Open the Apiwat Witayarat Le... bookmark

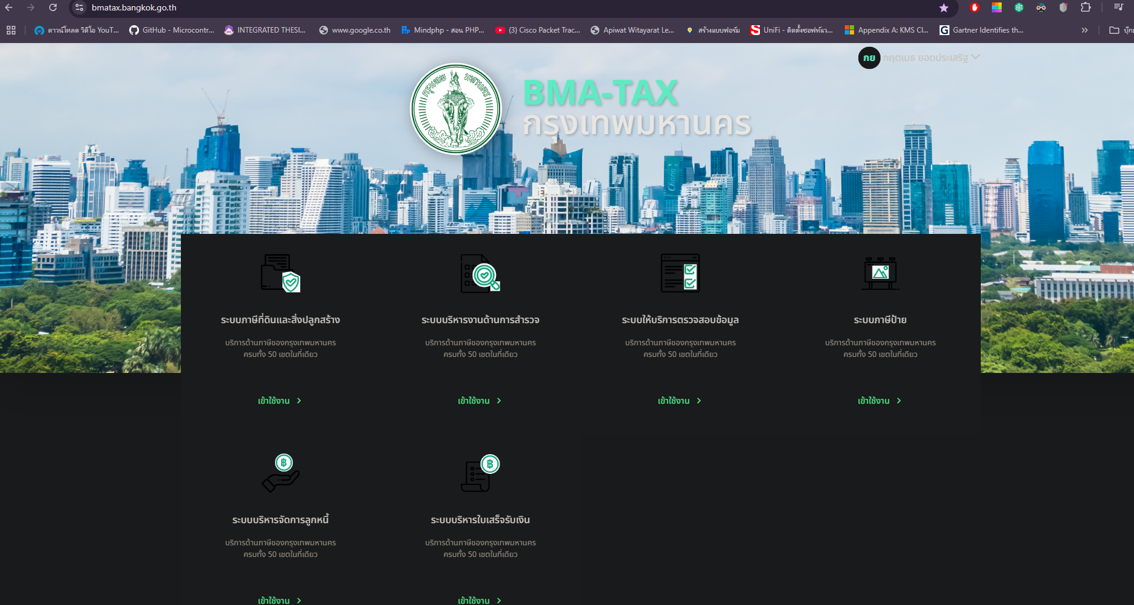tap(633, 30)
